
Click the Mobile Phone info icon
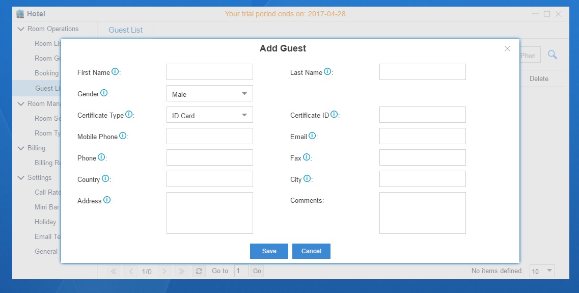123,136
